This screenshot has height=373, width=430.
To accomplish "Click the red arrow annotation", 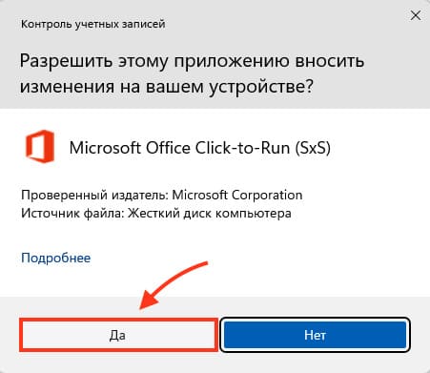I will pyautogui.click(x=173, y=284).
